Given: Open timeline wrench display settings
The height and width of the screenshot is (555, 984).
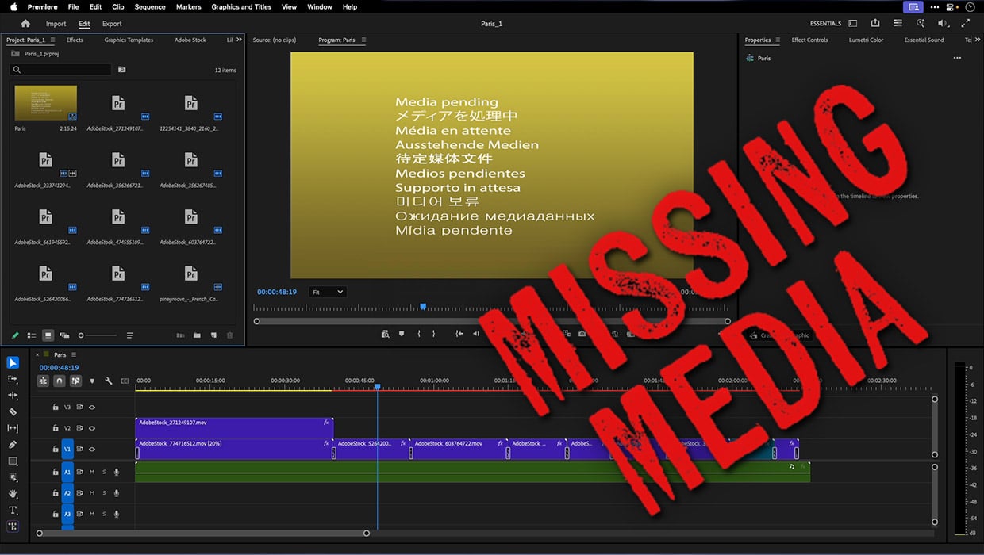Looking at the screenshot, I should (x=109, y=381).
